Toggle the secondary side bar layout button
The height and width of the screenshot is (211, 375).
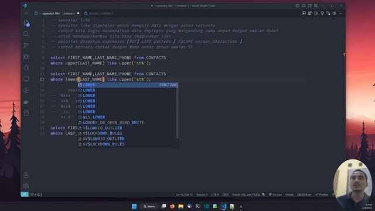(x=310, y=6)
